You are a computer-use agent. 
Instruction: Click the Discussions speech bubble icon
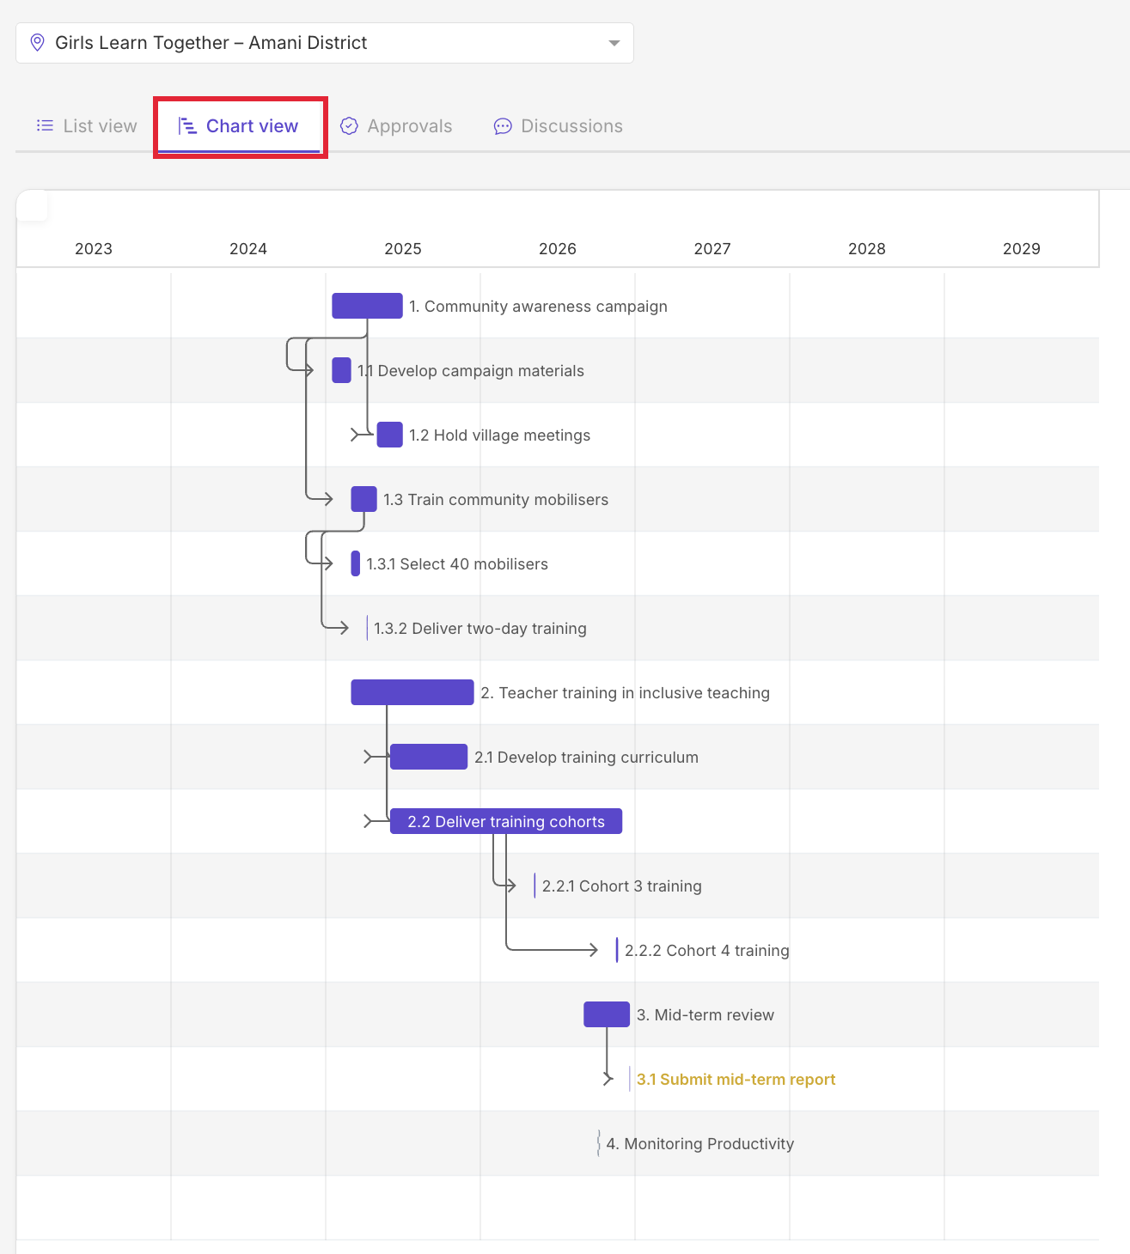pyautogui.click(x=503, y=126)
